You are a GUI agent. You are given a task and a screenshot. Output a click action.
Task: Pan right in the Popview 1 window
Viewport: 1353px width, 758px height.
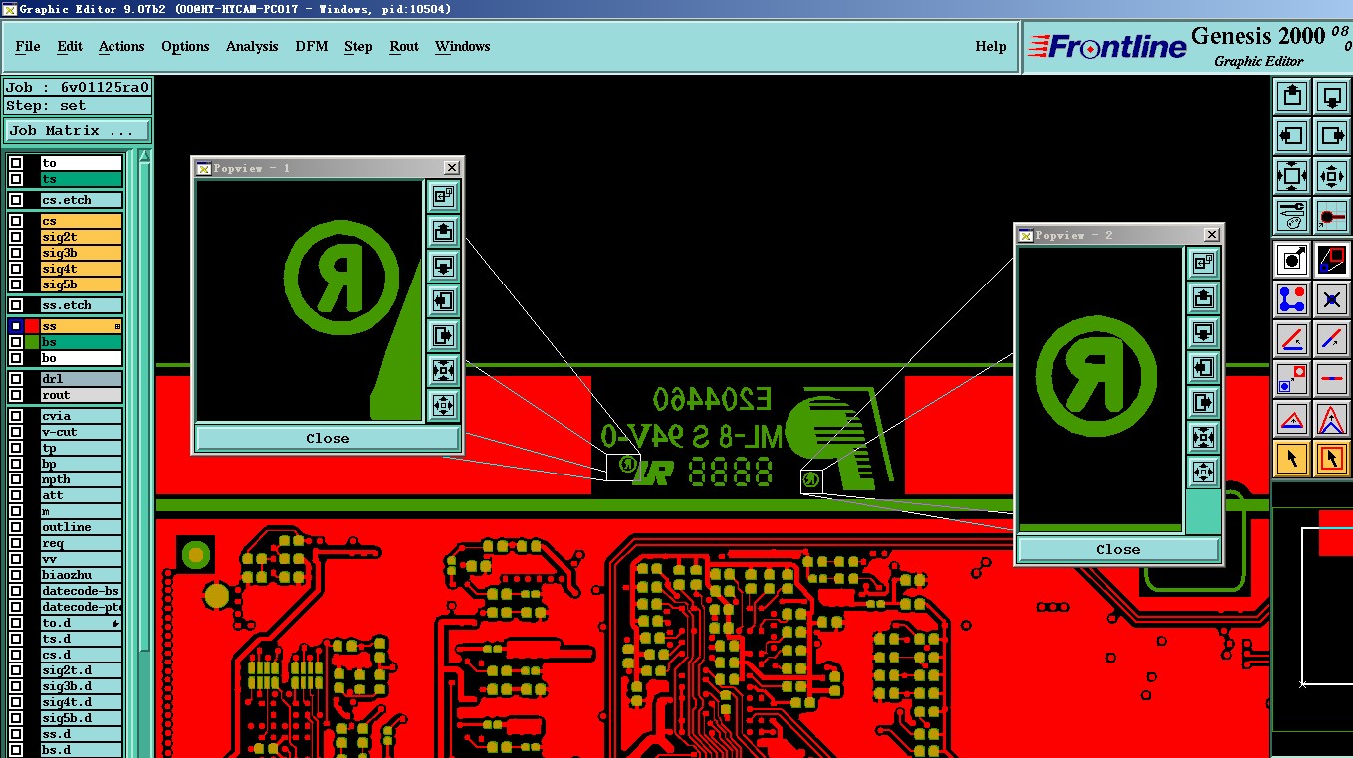pyautogui.click(x=443, y=335)
